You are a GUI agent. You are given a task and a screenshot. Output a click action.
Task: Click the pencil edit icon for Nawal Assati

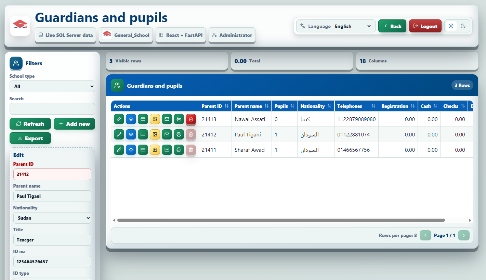tap(119, 119)
